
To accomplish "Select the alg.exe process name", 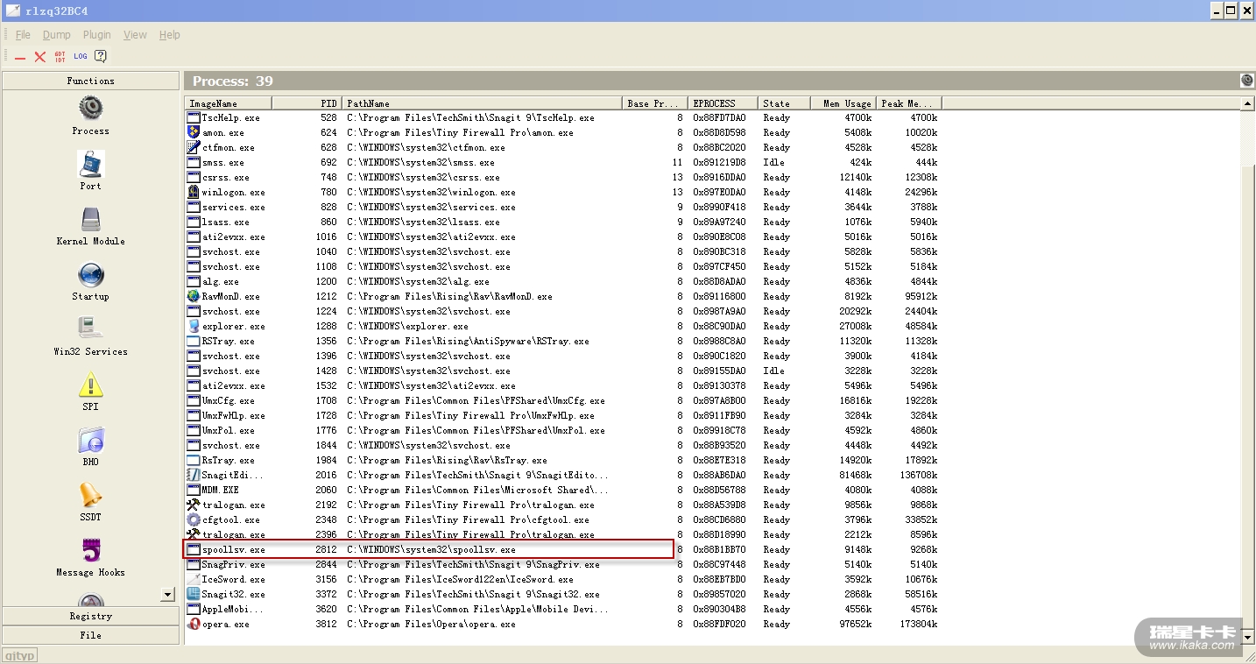I will coord(221,281).
